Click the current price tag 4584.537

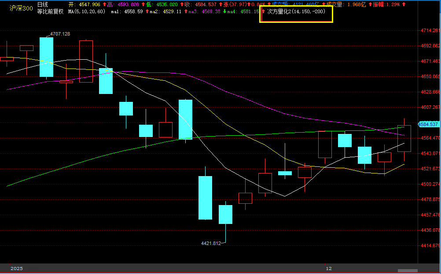pos(428,124)
